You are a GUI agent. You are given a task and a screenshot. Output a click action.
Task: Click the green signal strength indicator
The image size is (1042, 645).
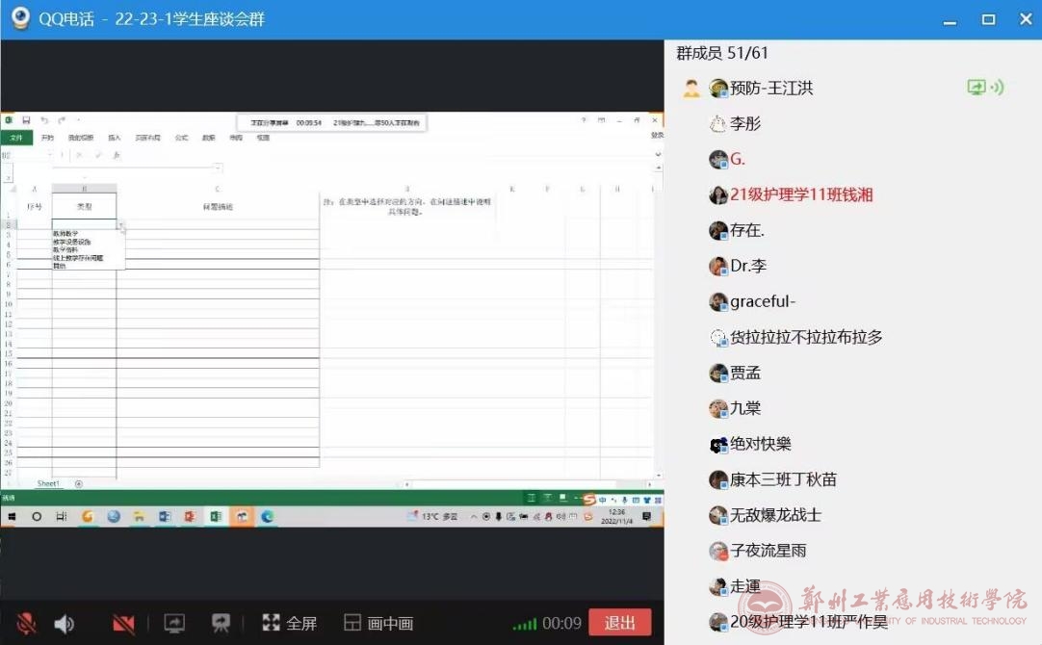point(524,624)
